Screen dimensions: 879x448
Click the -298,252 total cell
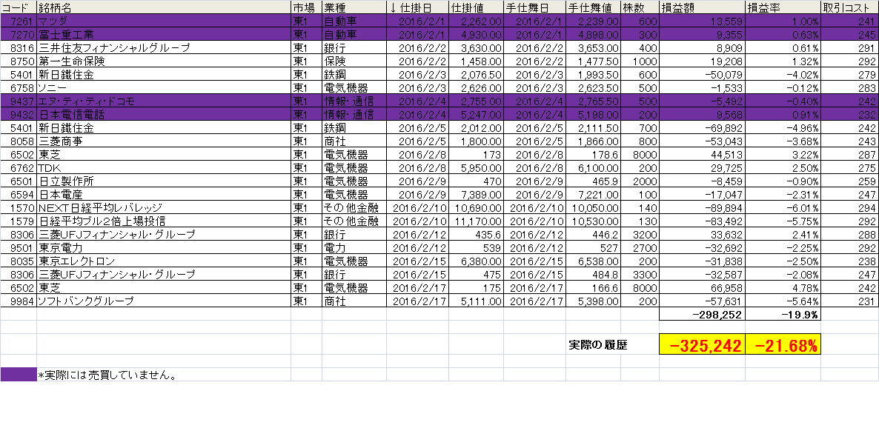[x=702, y=314]
